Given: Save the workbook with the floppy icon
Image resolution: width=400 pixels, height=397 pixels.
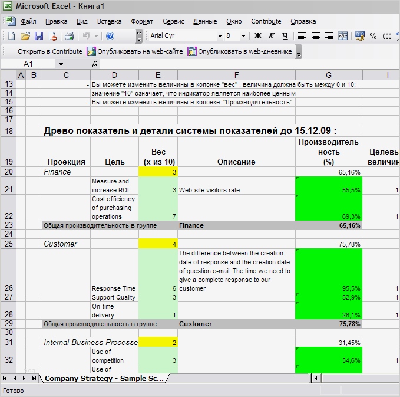Looking at the screenshot, I should click(x=38, y=36).
